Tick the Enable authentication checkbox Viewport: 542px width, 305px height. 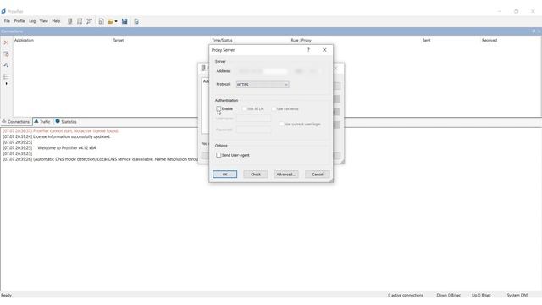coord(218,109)
